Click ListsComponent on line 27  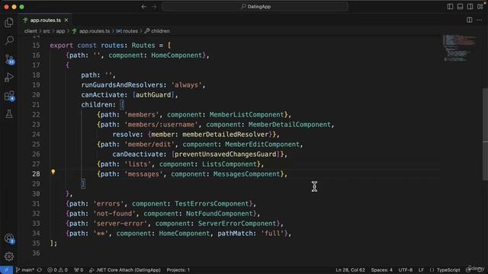[229, 164]
